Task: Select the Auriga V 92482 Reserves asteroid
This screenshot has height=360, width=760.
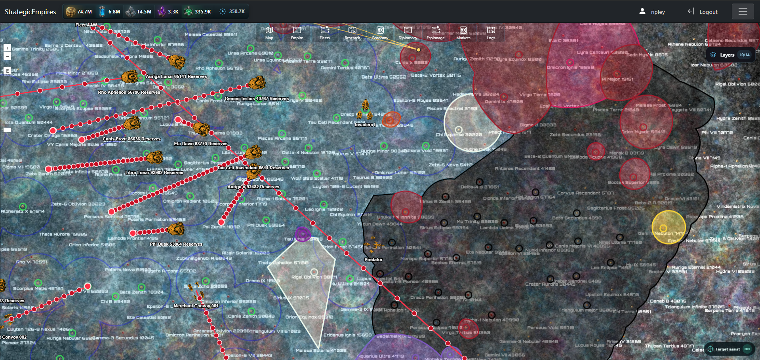Action: [x=253, y=172]
